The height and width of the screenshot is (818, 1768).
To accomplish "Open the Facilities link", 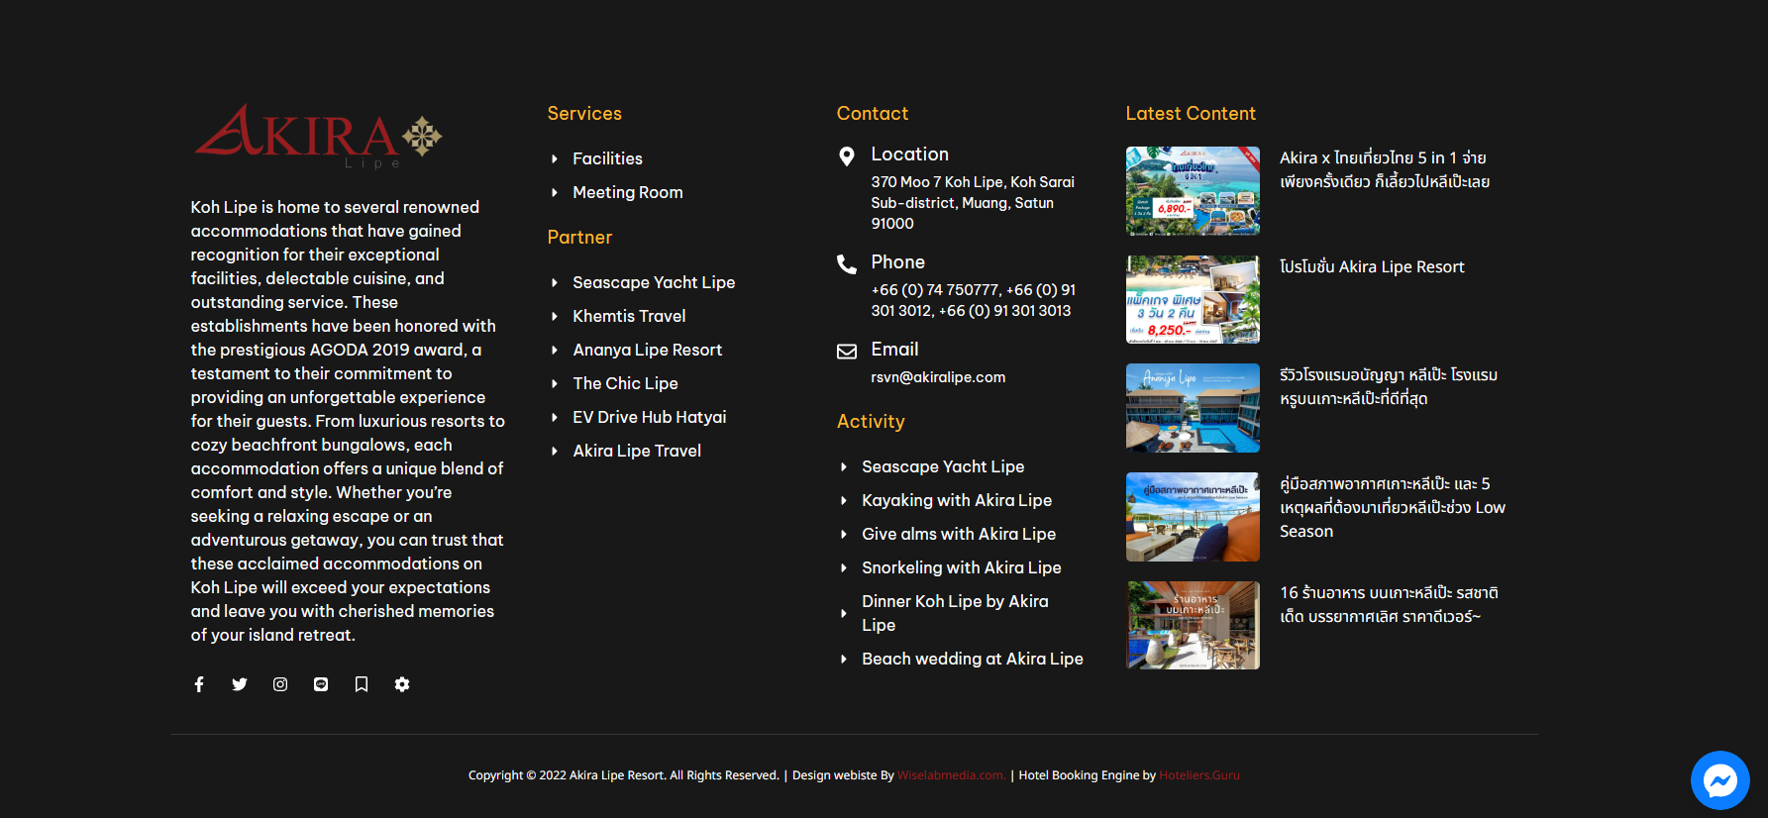I will (x=607, y=158).
